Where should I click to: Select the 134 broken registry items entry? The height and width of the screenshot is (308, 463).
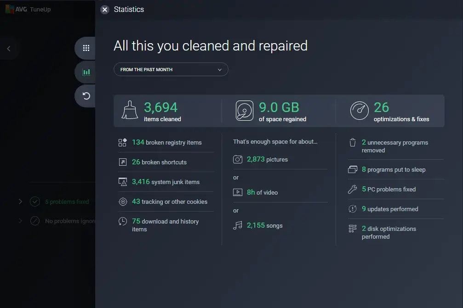pos(166,142)
